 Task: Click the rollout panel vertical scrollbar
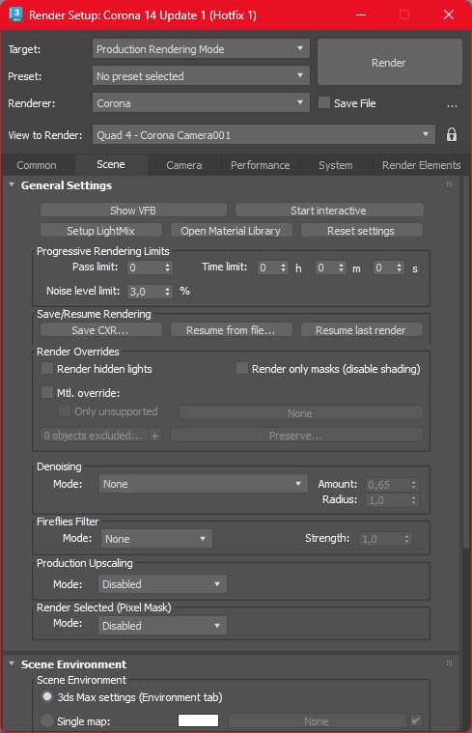466,362
